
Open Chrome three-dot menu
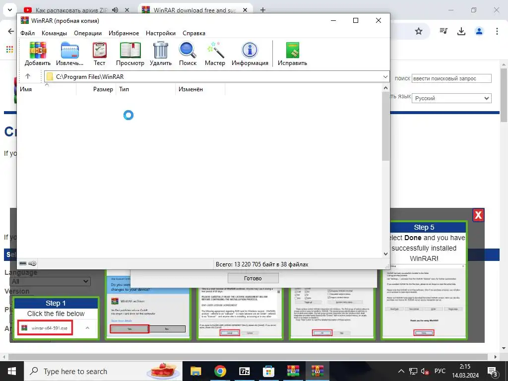click(497, 31)
